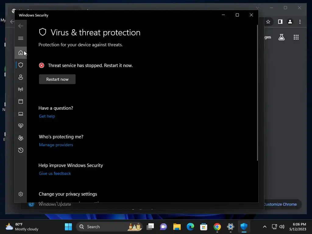Viewport: 312px width, 234px height.
Task: Open Task View on the taskbar
Action: [150, 227]
